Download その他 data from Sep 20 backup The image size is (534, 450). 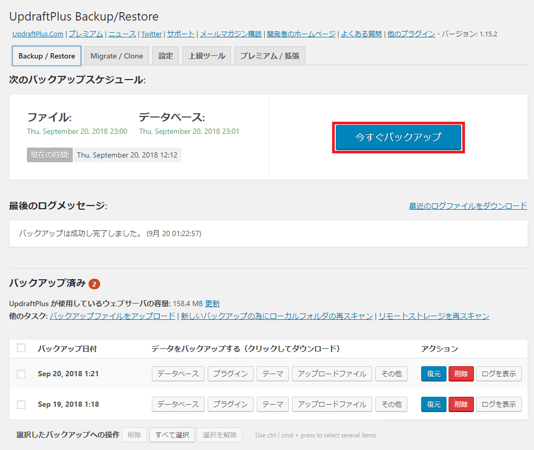coord(391,373)
